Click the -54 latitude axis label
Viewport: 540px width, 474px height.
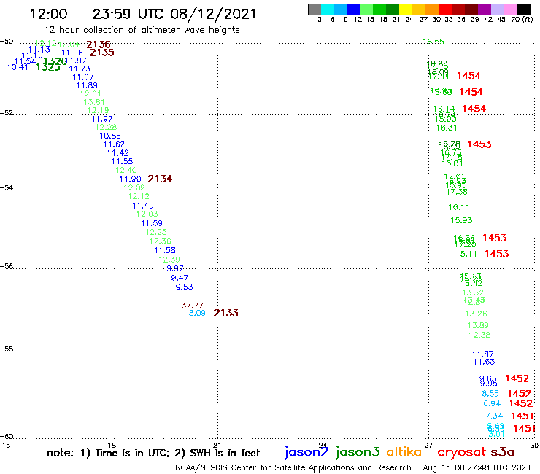pos(7,187)
